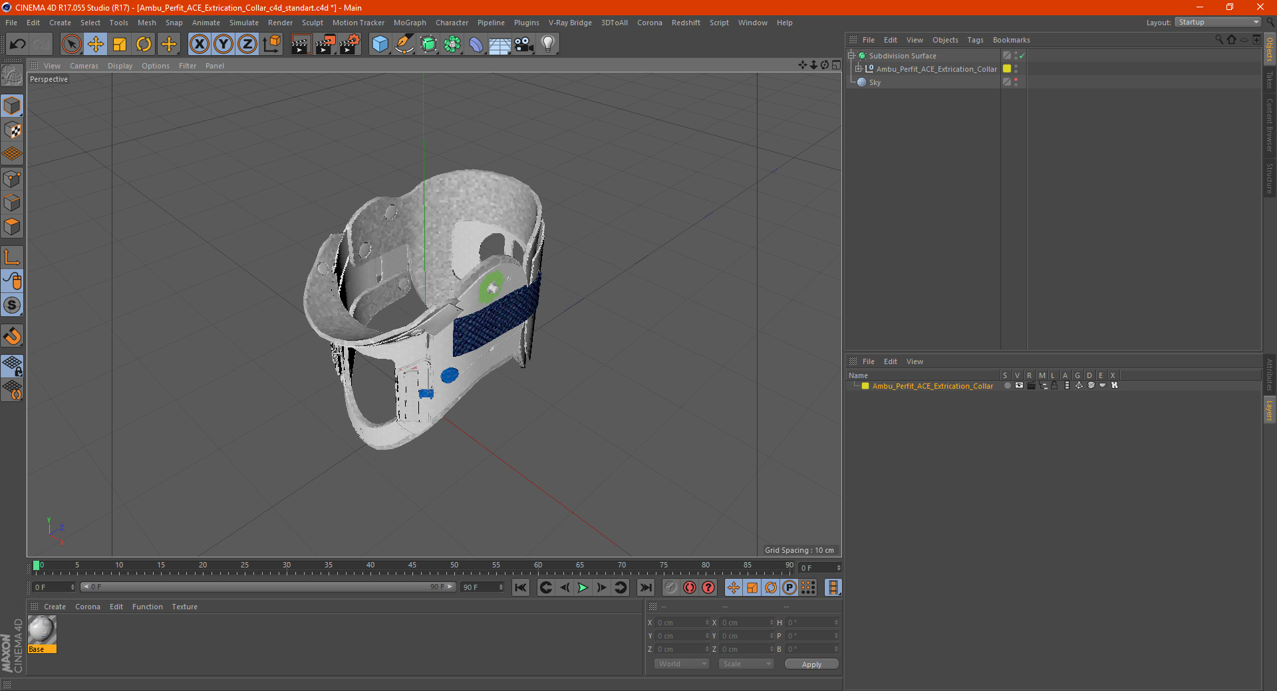This screenshot has height=691, width=1277.
Task: Toggle Y axis lock
Action: (223, 45)
